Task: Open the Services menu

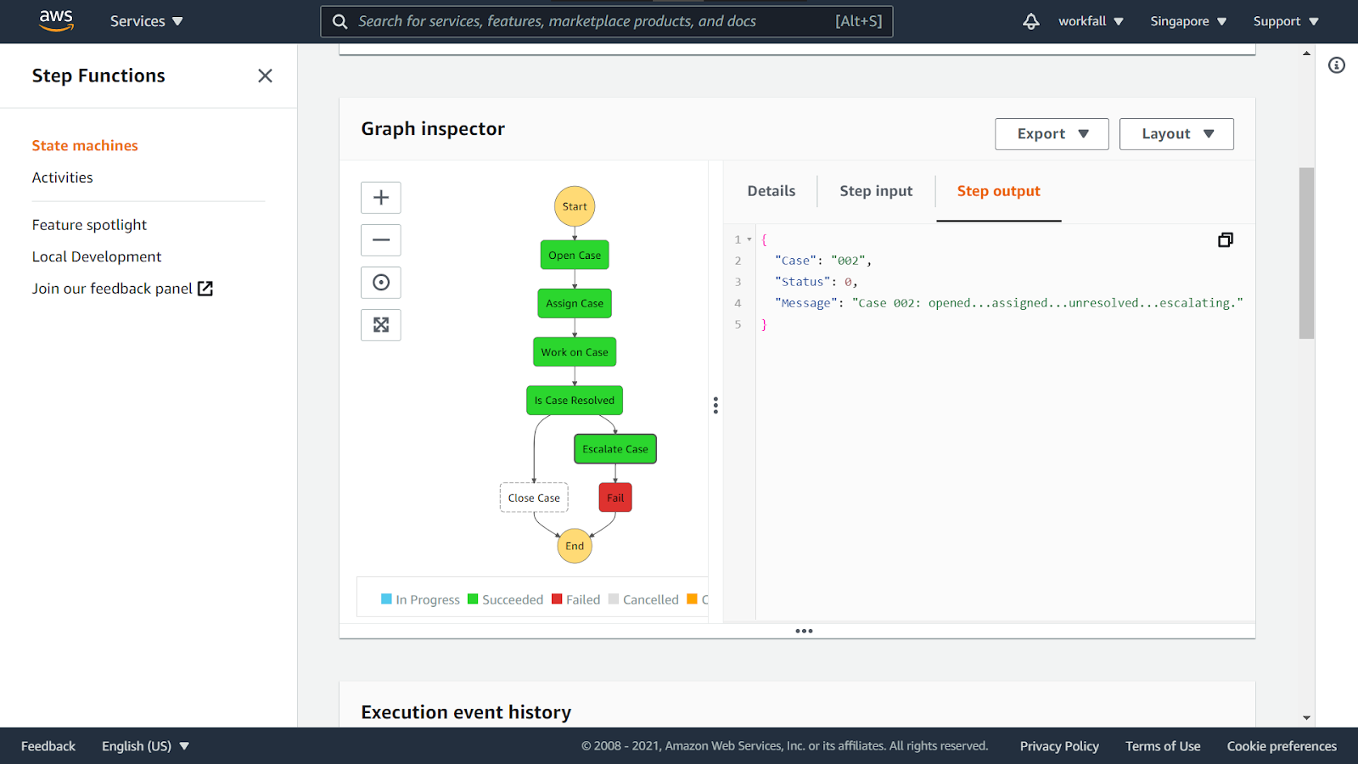Action: (146, 21)
